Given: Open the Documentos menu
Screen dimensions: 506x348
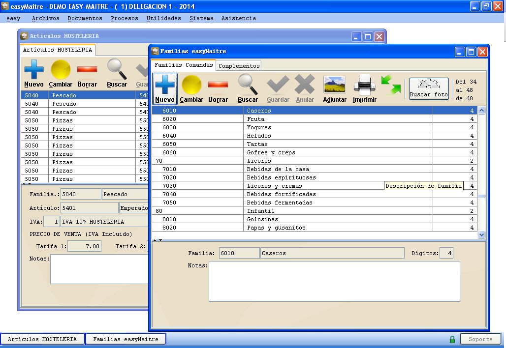Looking at the screenshot, I should (x=85, y=18).
